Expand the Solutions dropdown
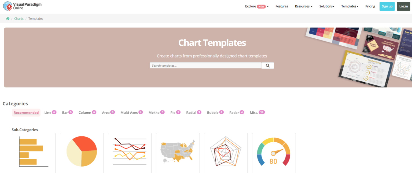This screenshot has height=173, width=412. 326,6
